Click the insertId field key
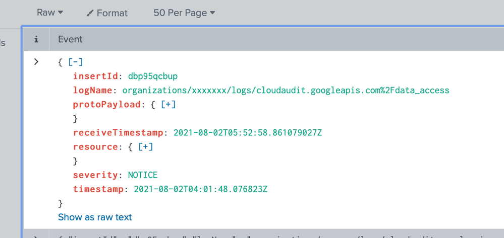Viewport: 504px width, 238px height. coord(95,76)
